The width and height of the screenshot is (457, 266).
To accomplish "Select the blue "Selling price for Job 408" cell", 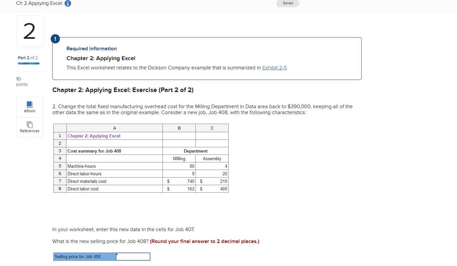I will 84,256.
